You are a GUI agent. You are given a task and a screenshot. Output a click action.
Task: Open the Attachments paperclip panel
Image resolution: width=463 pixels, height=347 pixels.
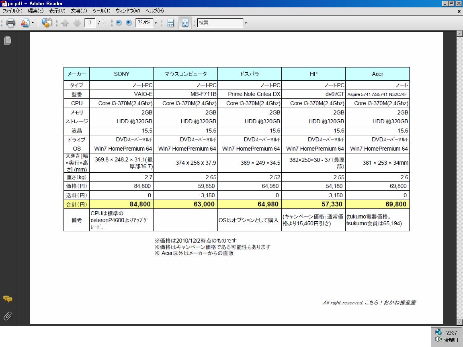[x=8, y=316]
